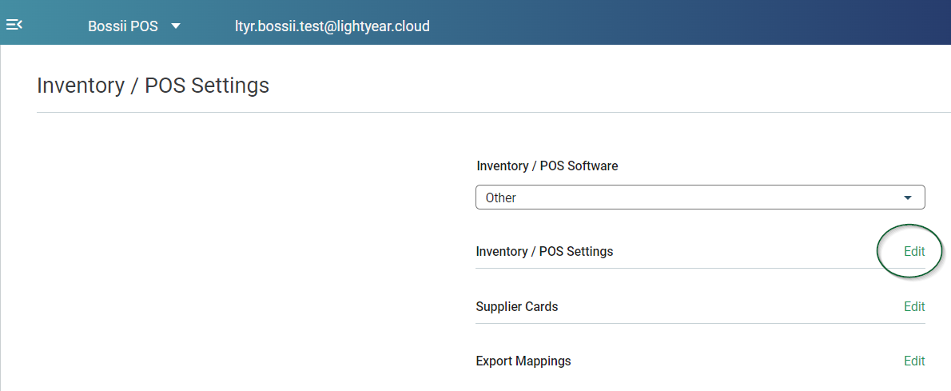Viewport: 951px width, 391px height.
Task: Select the Bossii POS account name
Action: pos(123,26)
